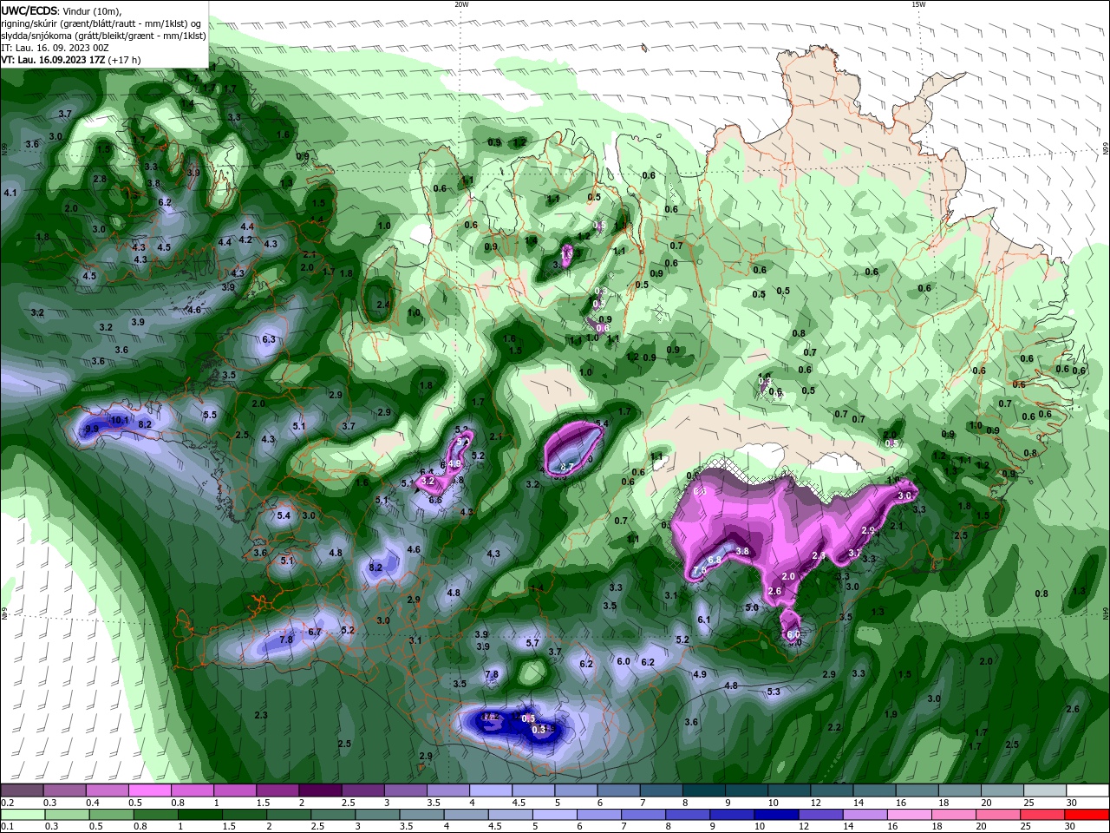
Task: Click the light gray 25–30 swatch in upper legend row
Action: pyautogui.click(x=1044, y=790)
